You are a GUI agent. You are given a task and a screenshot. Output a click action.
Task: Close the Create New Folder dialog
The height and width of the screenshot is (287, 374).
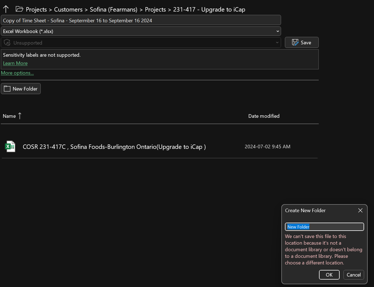coord(360,210)
